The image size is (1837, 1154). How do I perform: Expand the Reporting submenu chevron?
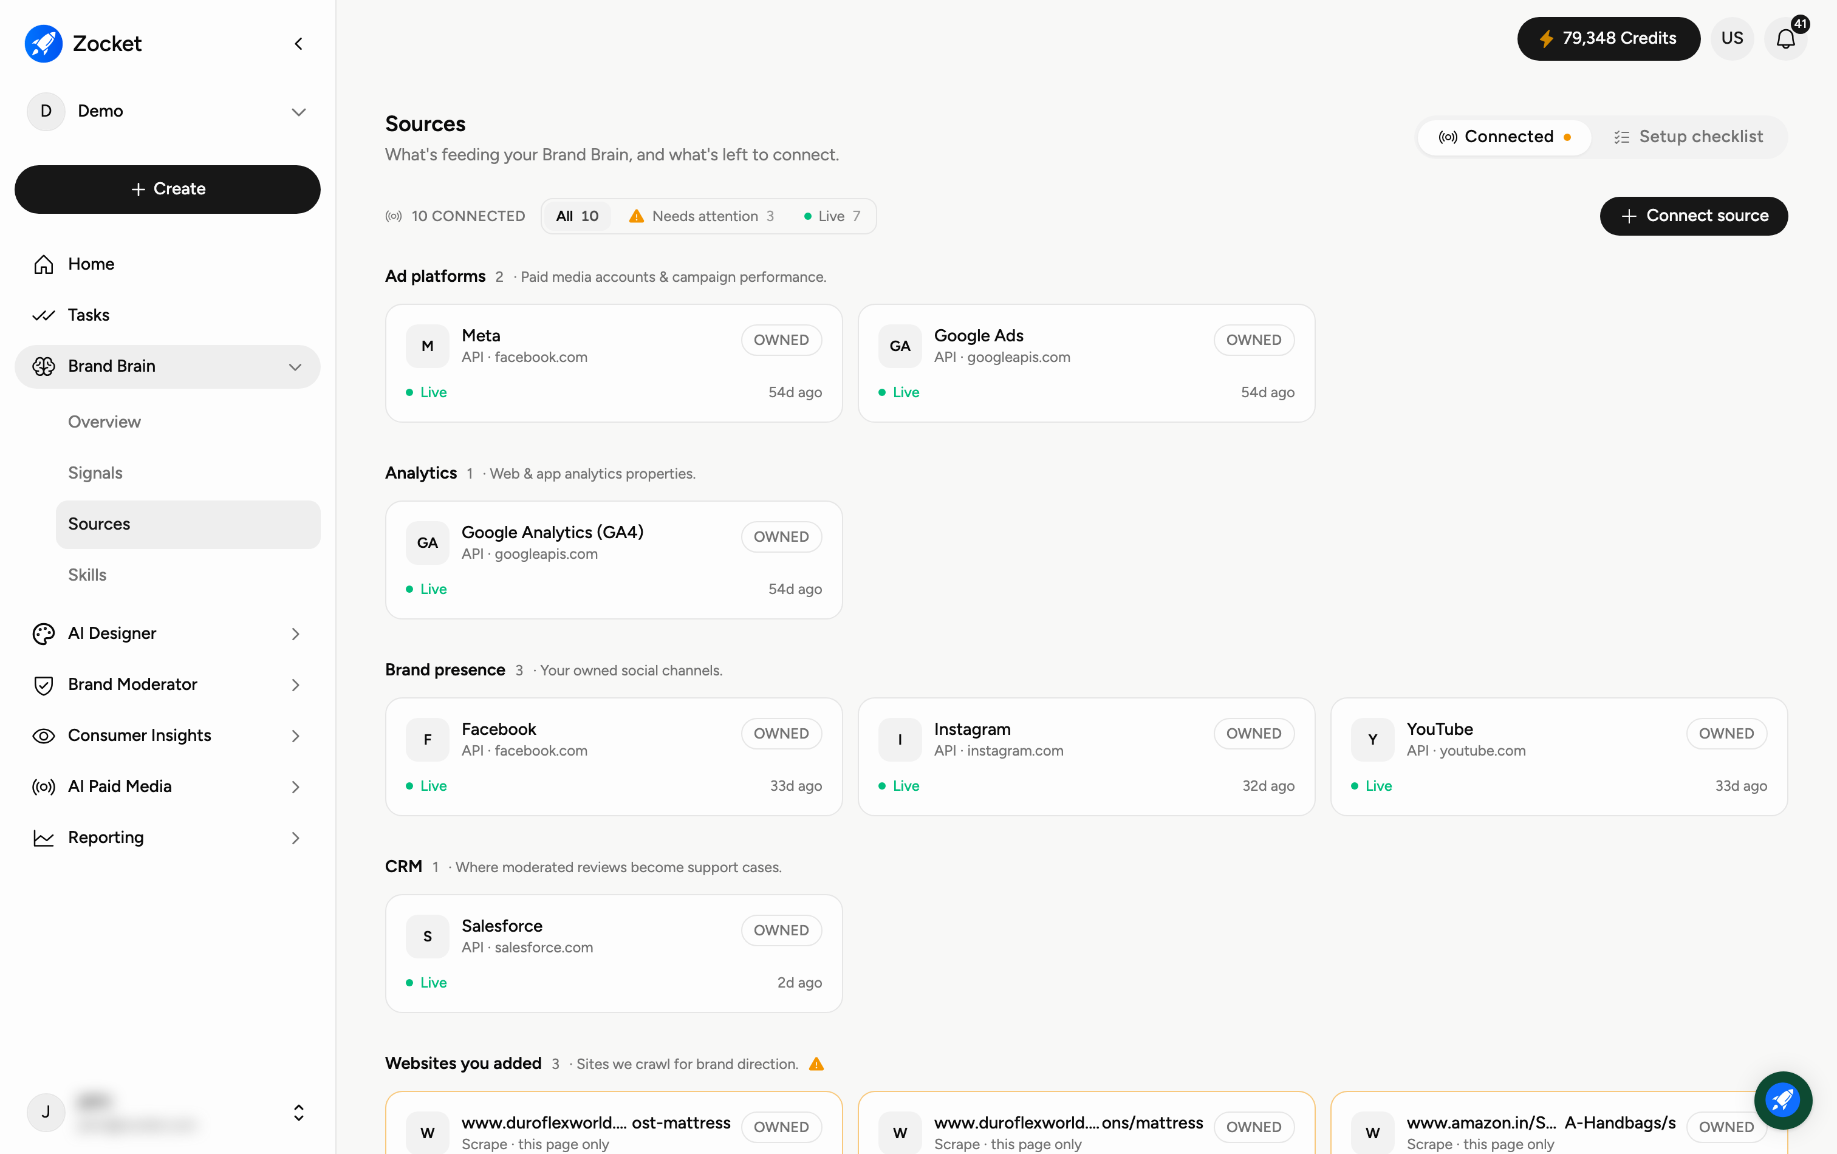coord(295,838)
